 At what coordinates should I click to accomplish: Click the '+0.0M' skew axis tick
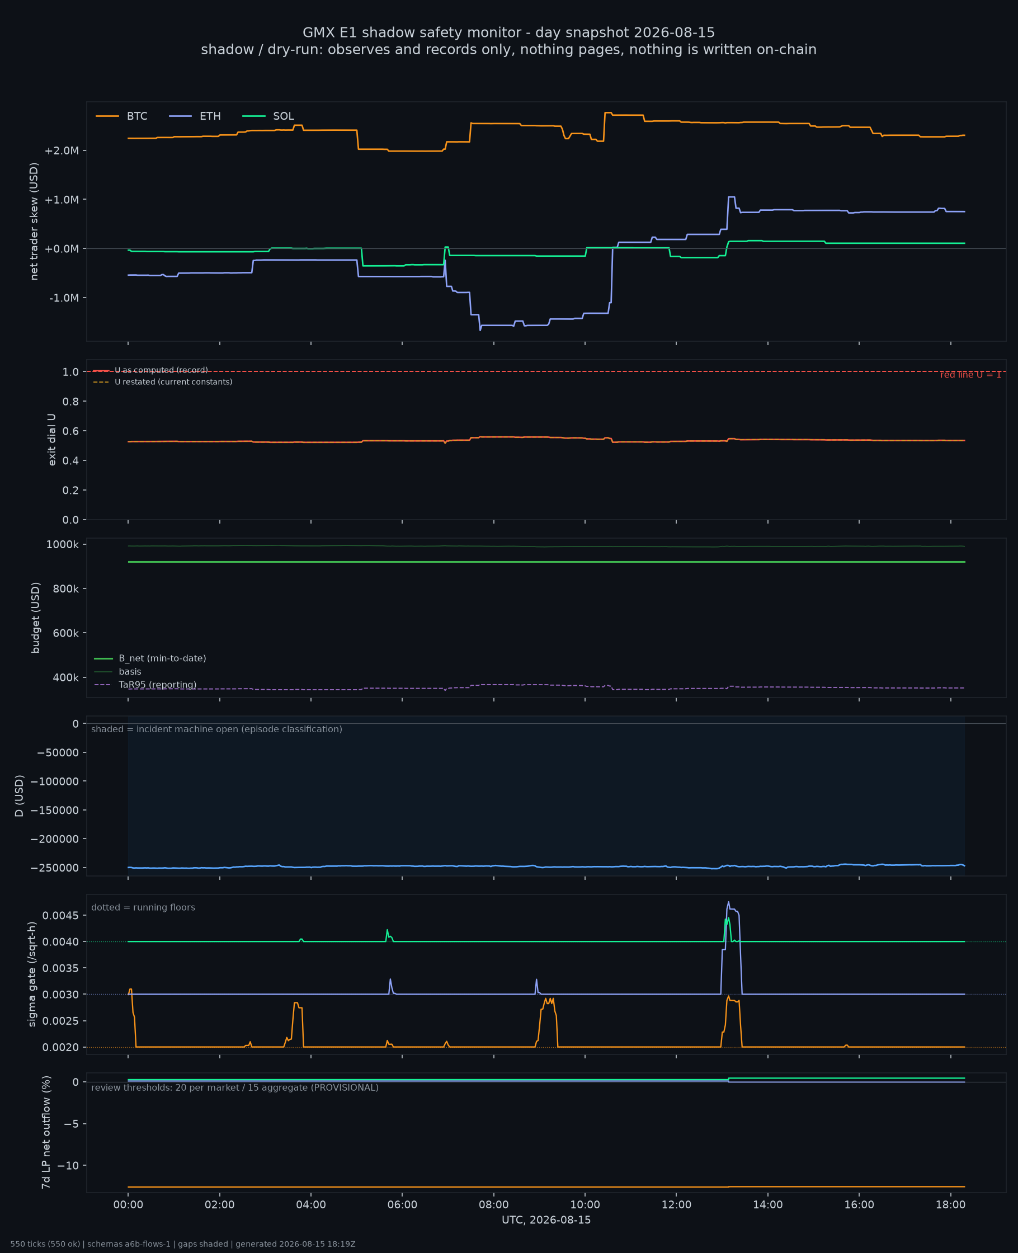(x=62, y=248)
